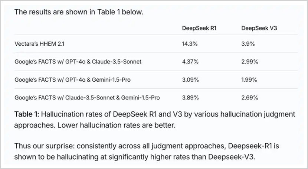
Task: Click the 14.3% value in the table
Action: [188, 44]
